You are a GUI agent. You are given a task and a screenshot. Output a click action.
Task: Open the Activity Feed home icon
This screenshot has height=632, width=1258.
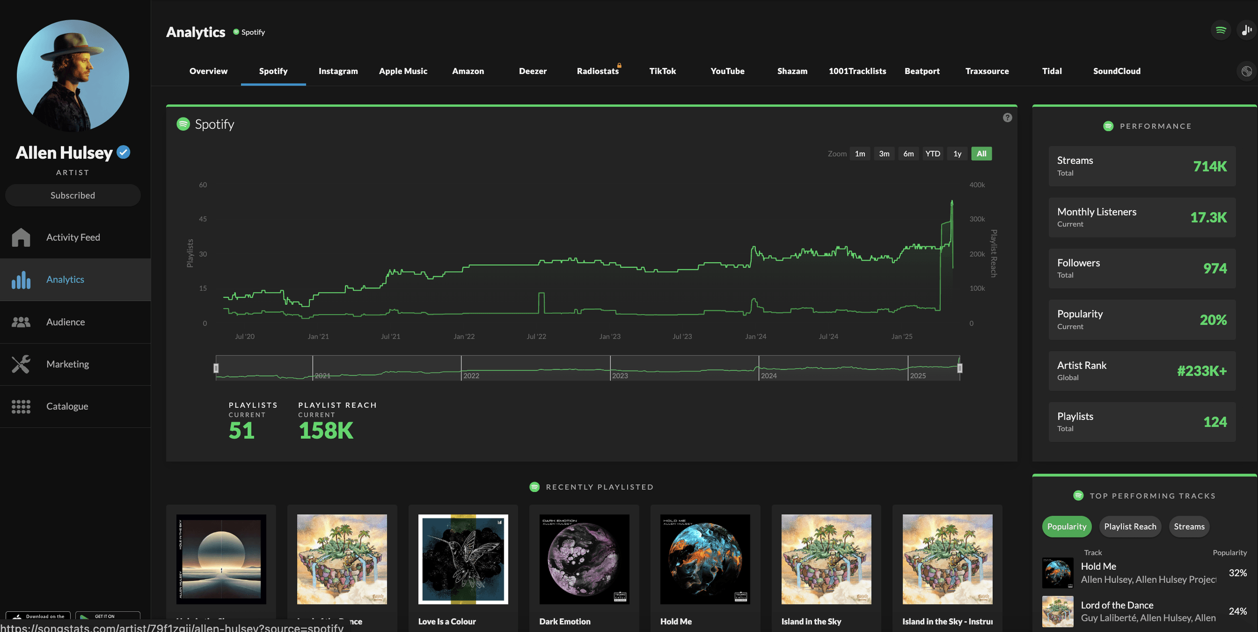point(21,237)
